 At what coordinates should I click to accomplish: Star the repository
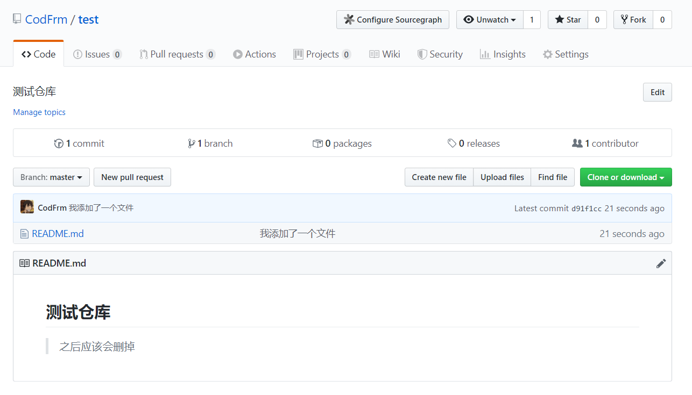click(x=568, y=20)
